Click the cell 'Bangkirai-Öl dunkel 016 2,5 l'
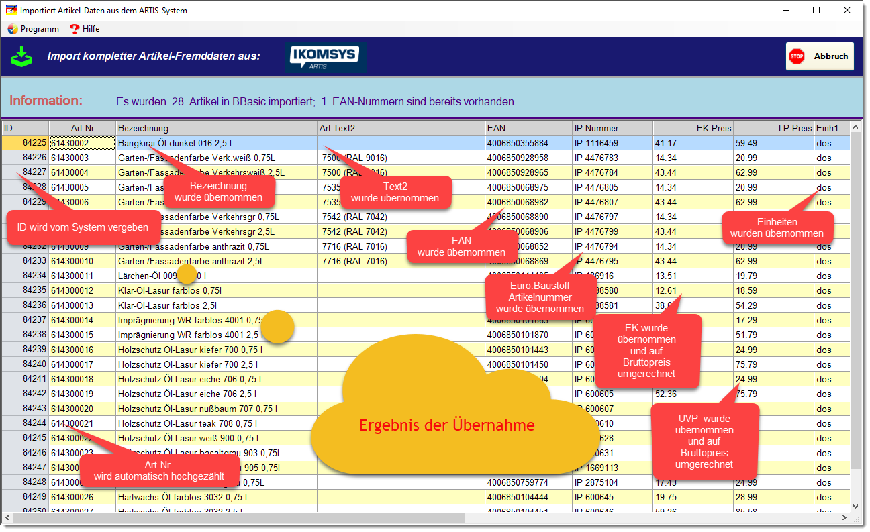 pyautogui.click(x=216, y=143)
